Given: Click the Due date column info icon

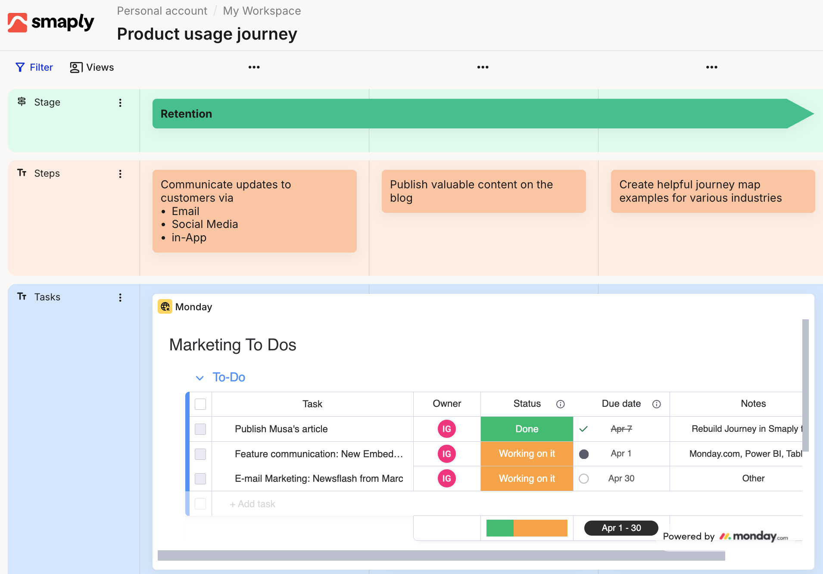Looking at the screenshot, I should (x=656, y=404).
